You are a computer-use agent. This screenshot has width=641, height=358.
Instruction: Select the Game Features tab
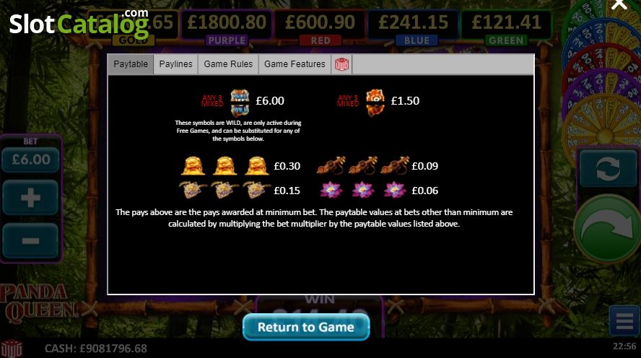(x=295, y=64)
